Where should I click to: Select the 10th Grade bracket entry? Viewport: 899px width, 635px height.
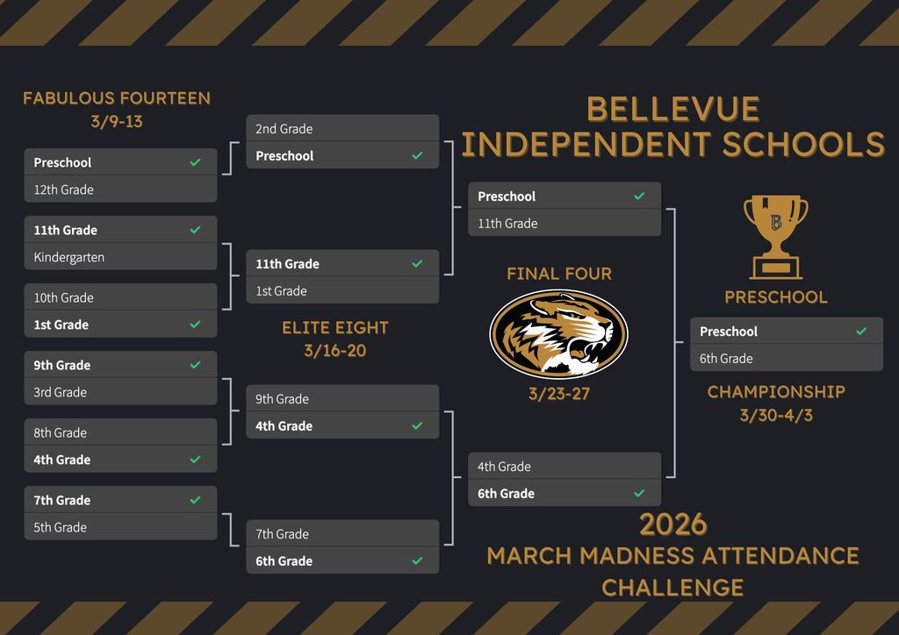coord(120,297)
